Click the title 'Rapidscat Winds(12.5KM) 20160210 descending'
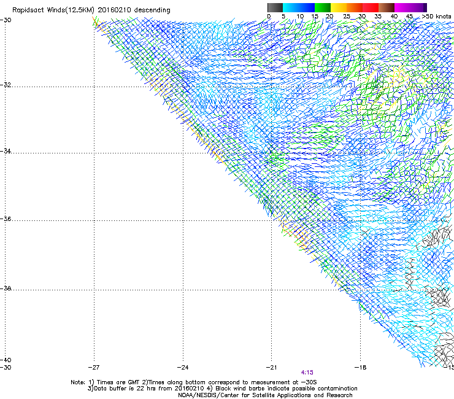Screen dimensions: 454x399 coord(91,10)
